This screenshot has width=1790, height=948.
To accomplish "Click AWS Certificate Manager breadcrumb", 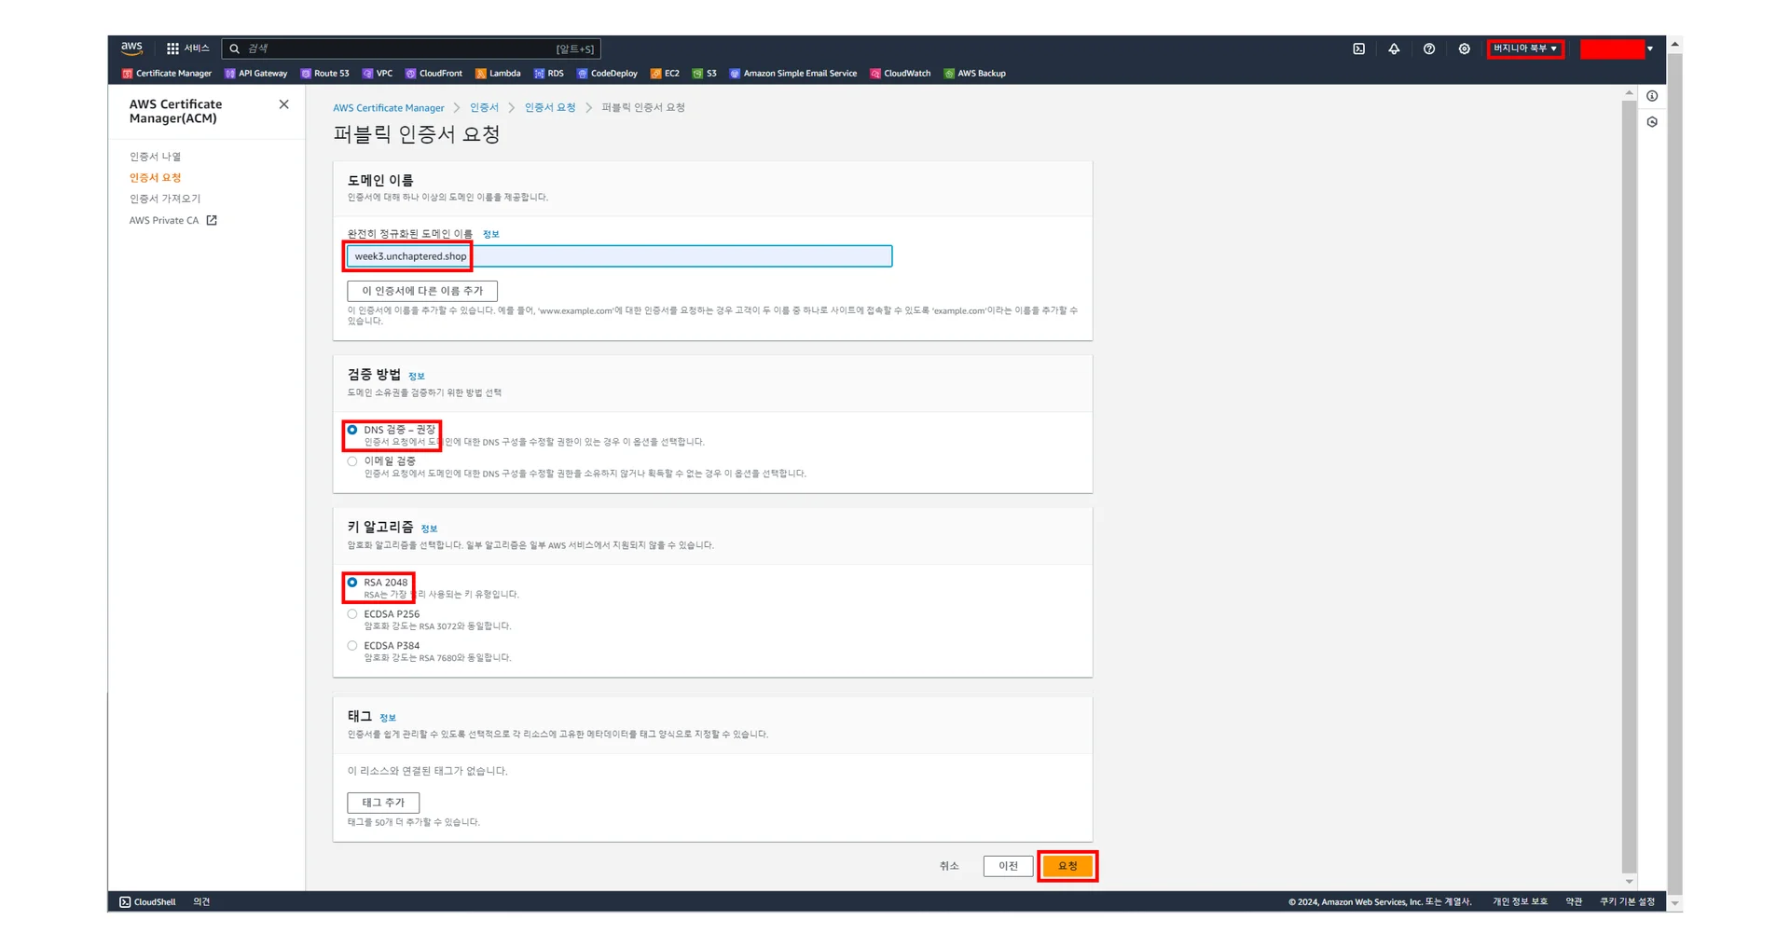I will pos(389,107).
